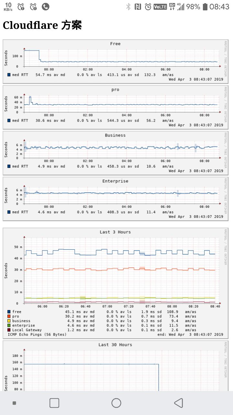Tap the yellow business legend swatch

pos(9,321)
